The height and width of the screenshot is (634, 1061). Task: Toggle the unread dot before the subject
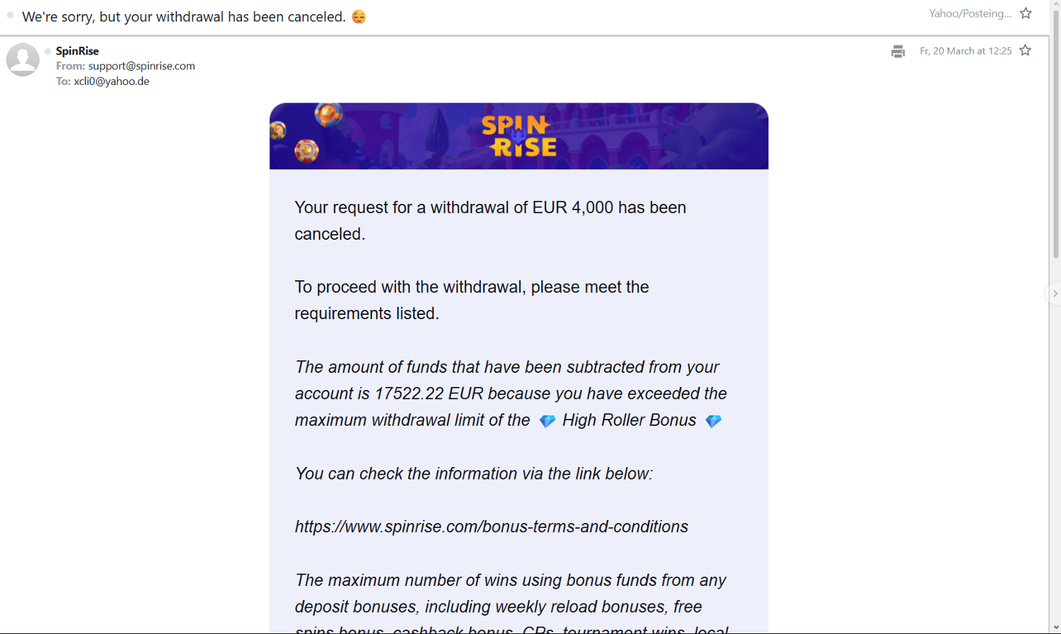click(11, 16)
